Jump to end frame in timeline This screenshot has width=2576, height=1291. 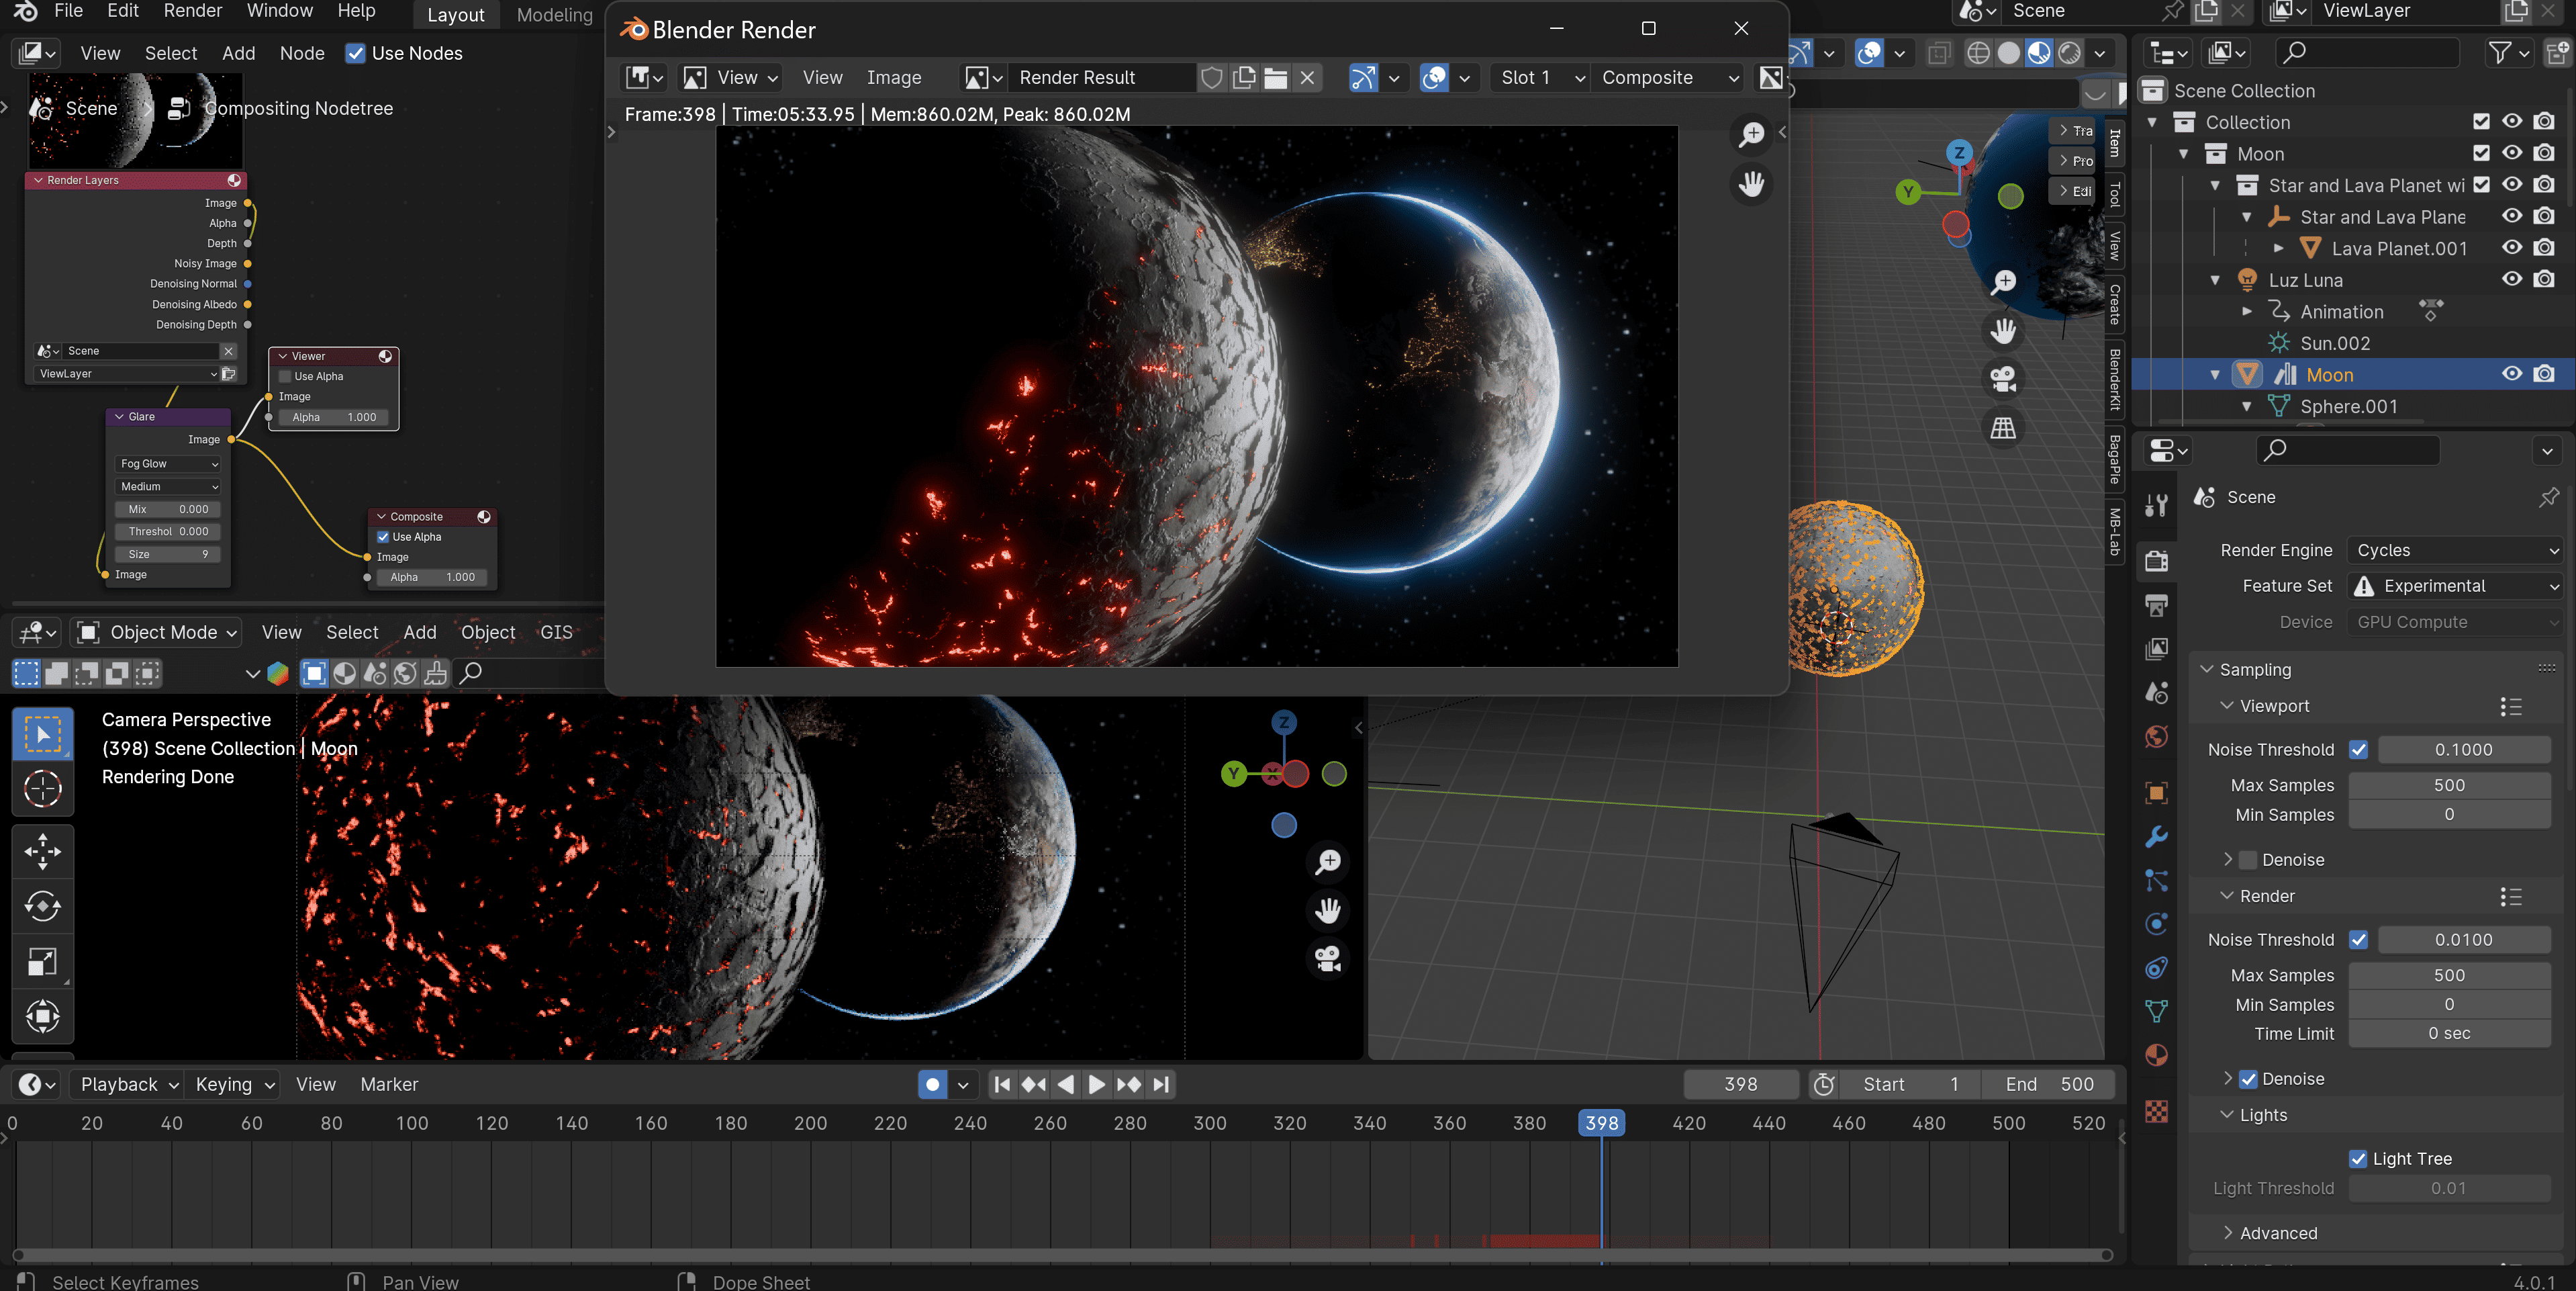tap(1160, 1084)
